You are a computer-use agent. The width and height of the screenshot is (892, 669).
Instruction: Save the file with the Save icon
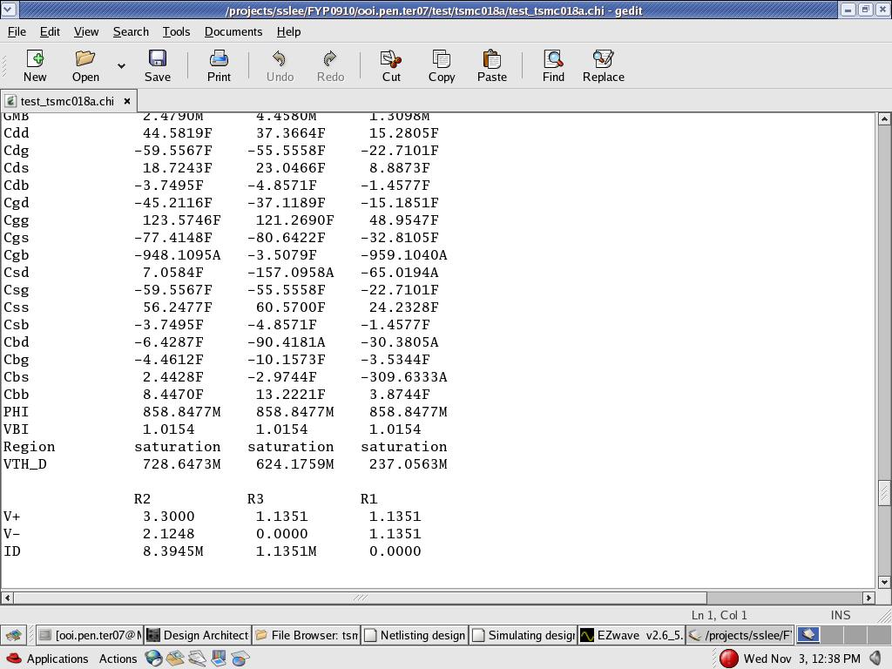tap(158, 66)
